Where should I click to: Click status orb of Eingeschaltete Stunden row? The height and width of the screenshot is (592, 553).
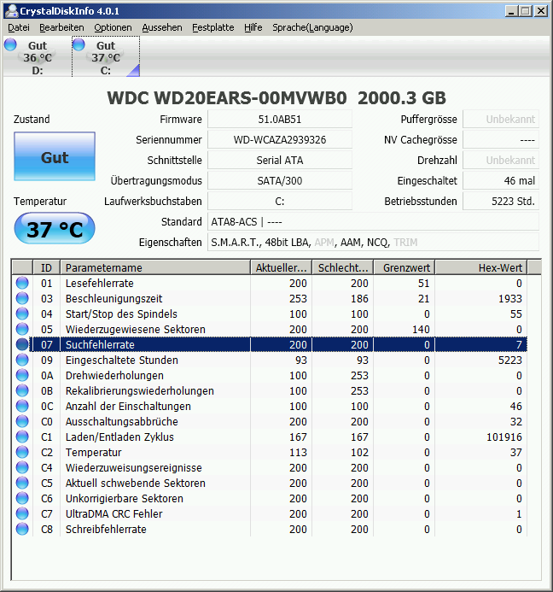pos(22,360)
